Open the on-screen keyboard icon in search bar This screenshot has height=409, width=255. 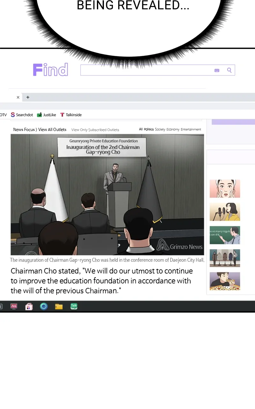[217, 70]
